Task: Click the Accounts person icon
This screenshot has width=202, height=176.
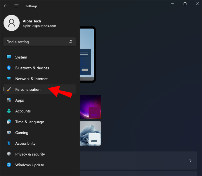Action: tap(9, 111)
